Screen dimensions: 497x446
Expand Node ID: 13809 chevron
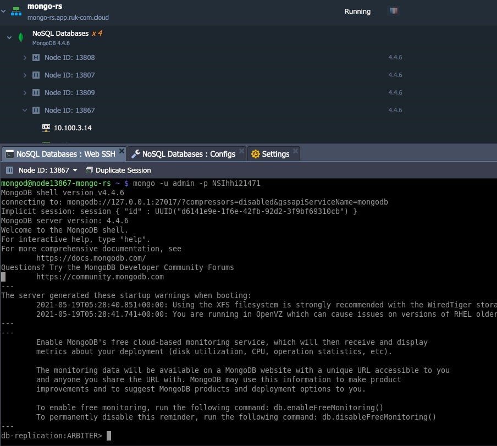pyautogui.click(x=25, y=92)
